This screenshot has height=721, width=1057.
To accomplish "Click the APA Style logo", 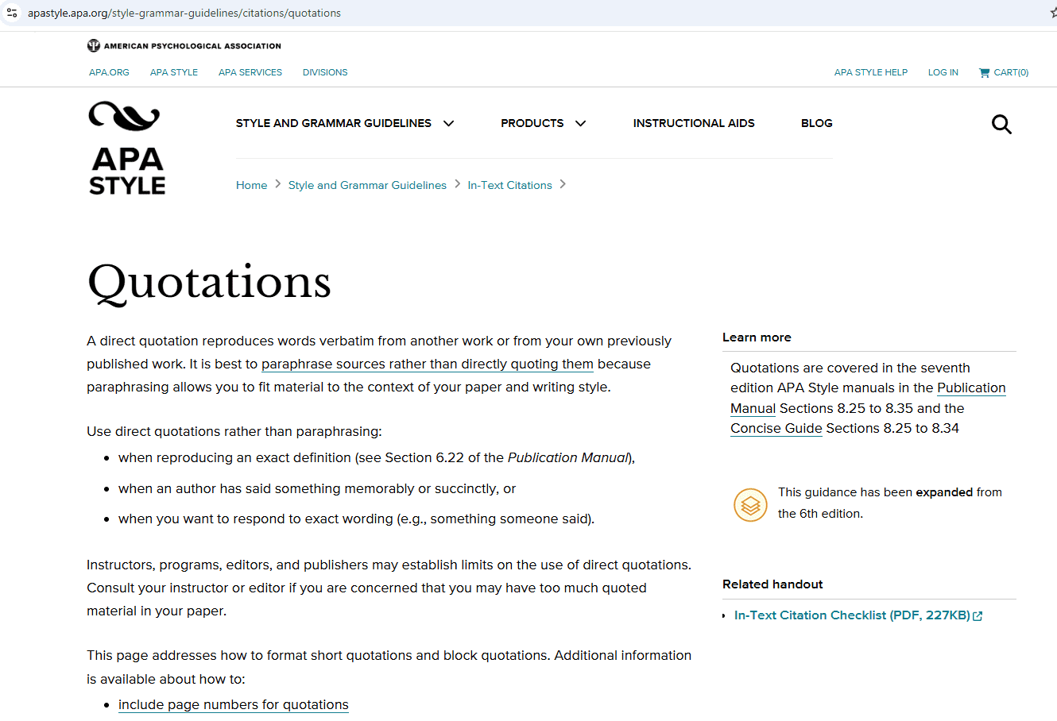I will point(127,148).
